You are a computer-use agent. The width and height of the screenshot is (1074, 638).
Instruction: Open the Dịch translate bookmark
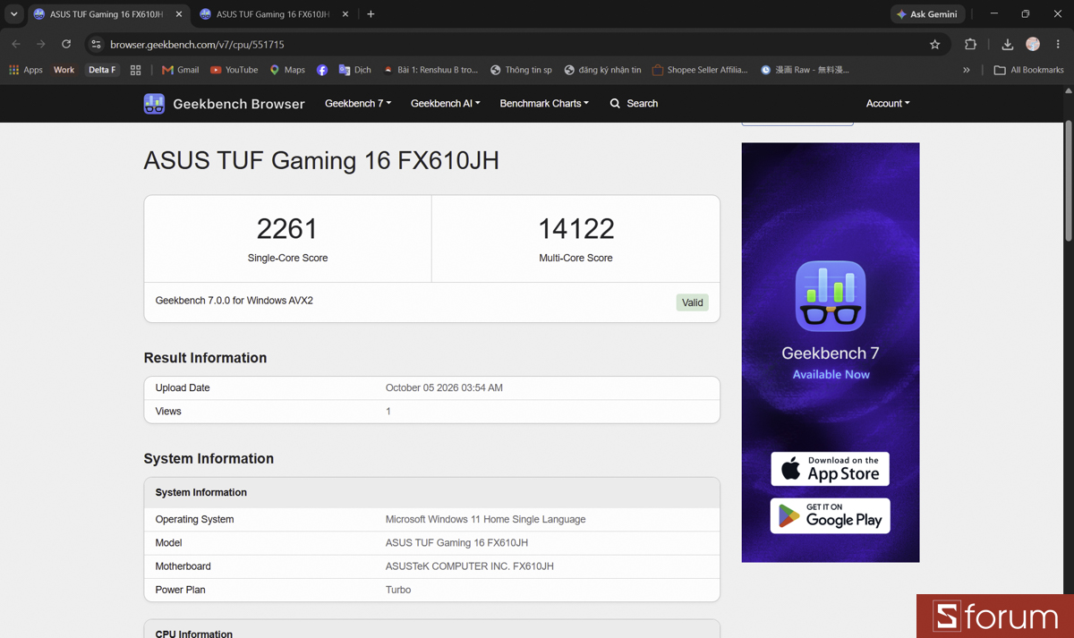tap(354, 70)
